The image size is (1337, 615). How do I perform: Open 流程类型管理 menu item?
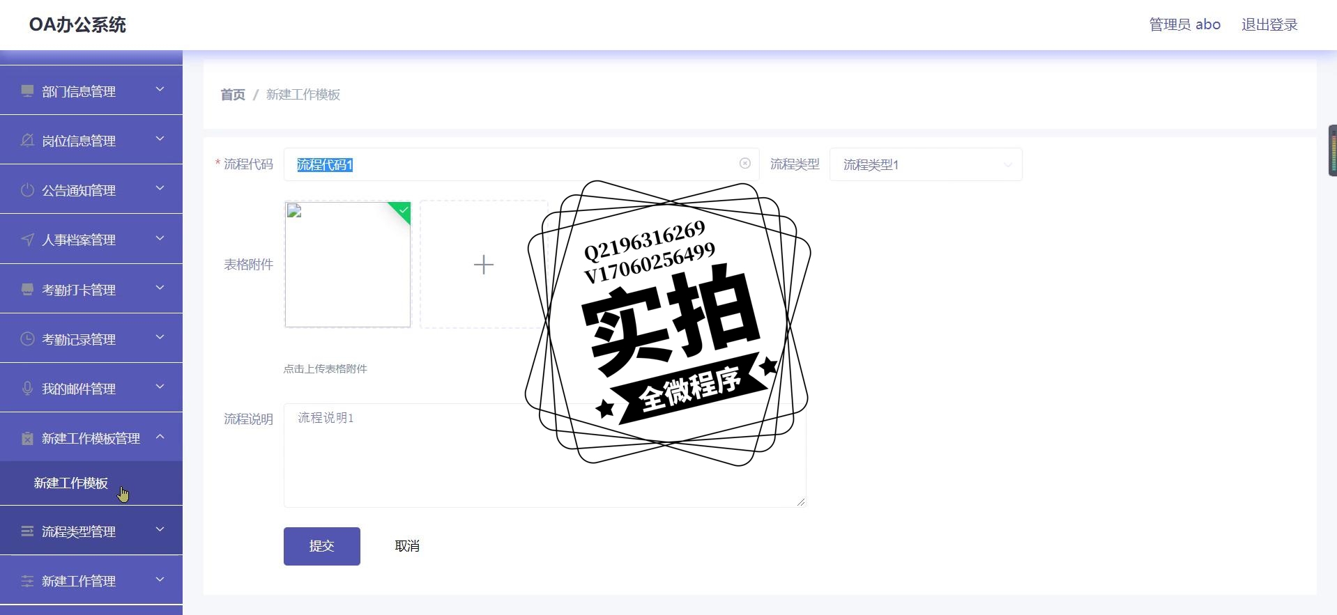91,531
